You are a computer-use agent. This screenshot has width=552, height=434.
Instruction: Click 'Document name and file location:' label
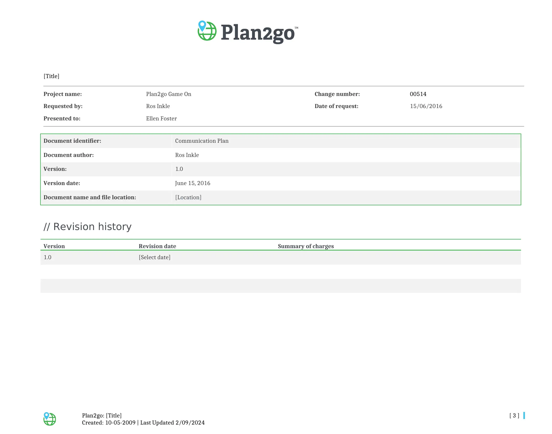point(90,197)
